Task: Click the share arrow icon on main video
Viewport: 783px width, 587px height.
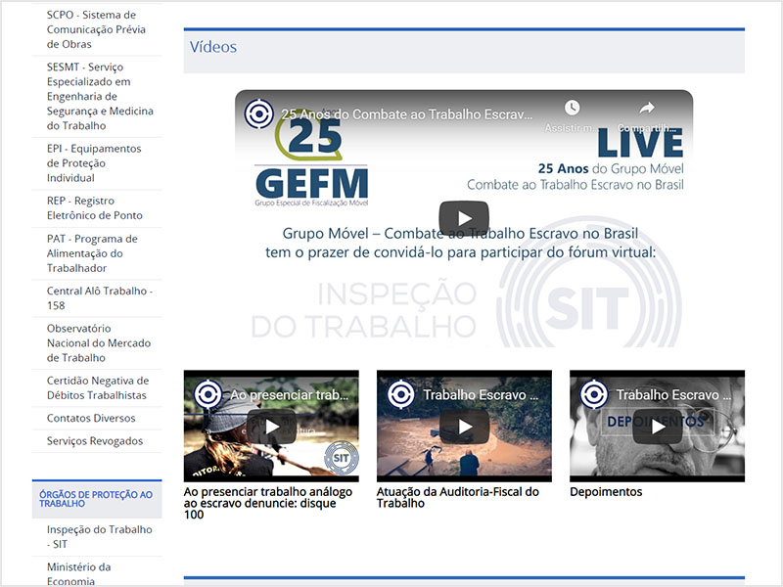Action: tap(647, 108)
